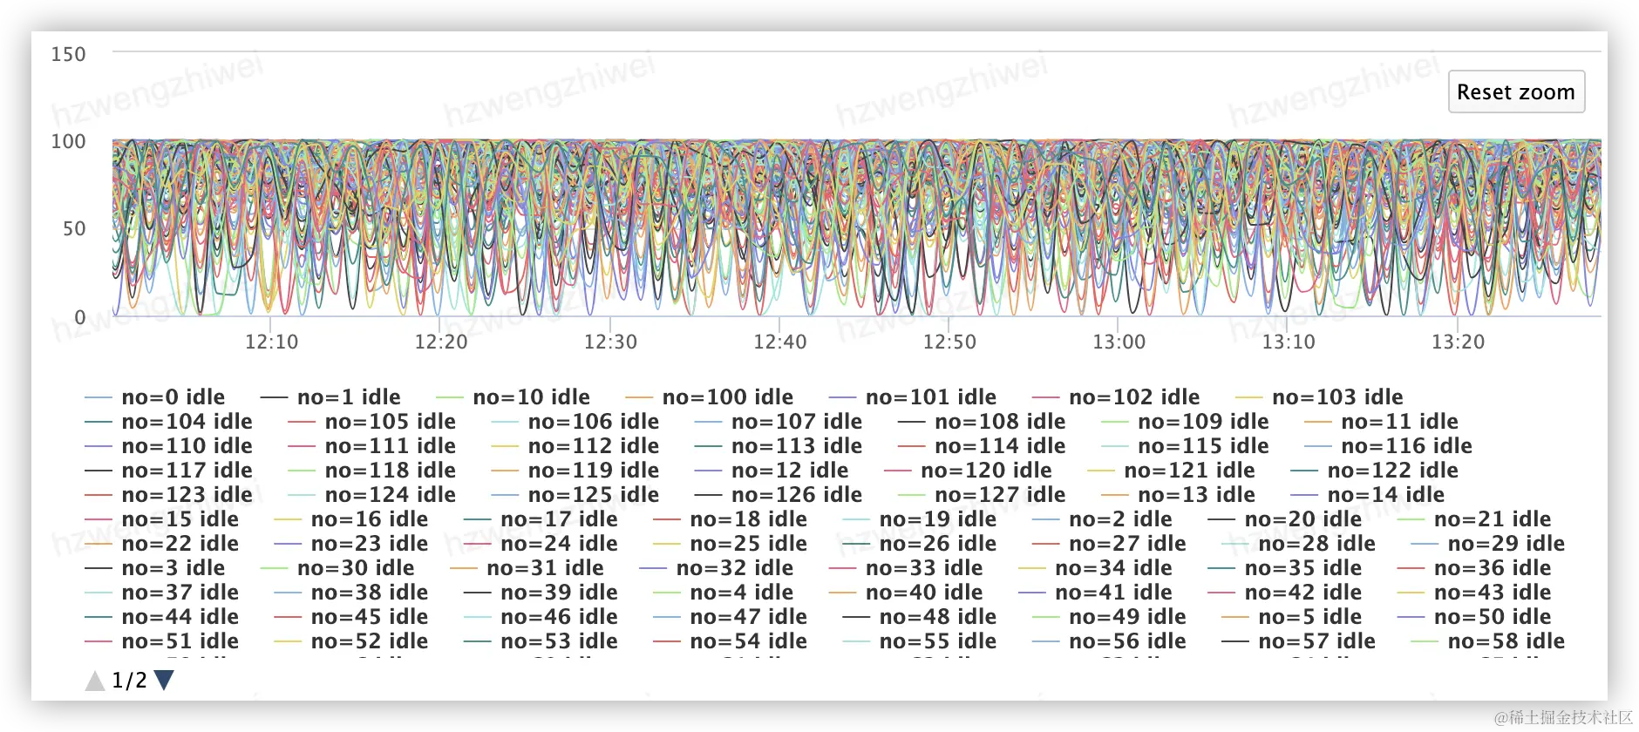Disable the "no=112 idle" line
Image resolution: width=1639 pixels, height=732 pixels.
click(575, 446)
